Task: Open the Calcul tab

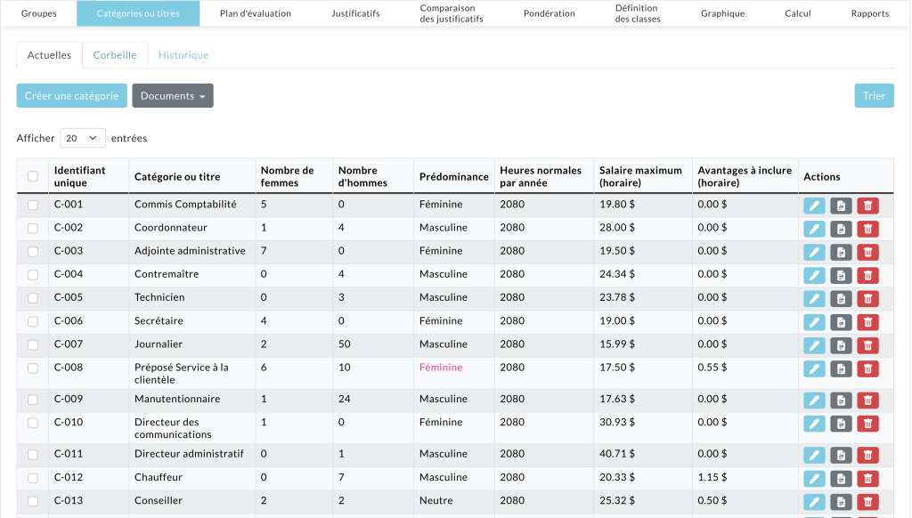Action: (797, 13)
